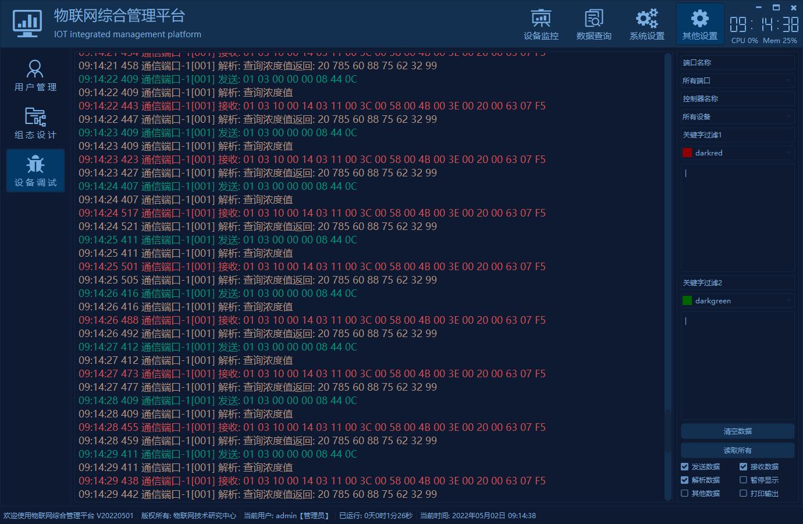This screenshot has height=524, width=803.
Task: Open 用户管理 user management in sidebar
Action: pos(35,76)
